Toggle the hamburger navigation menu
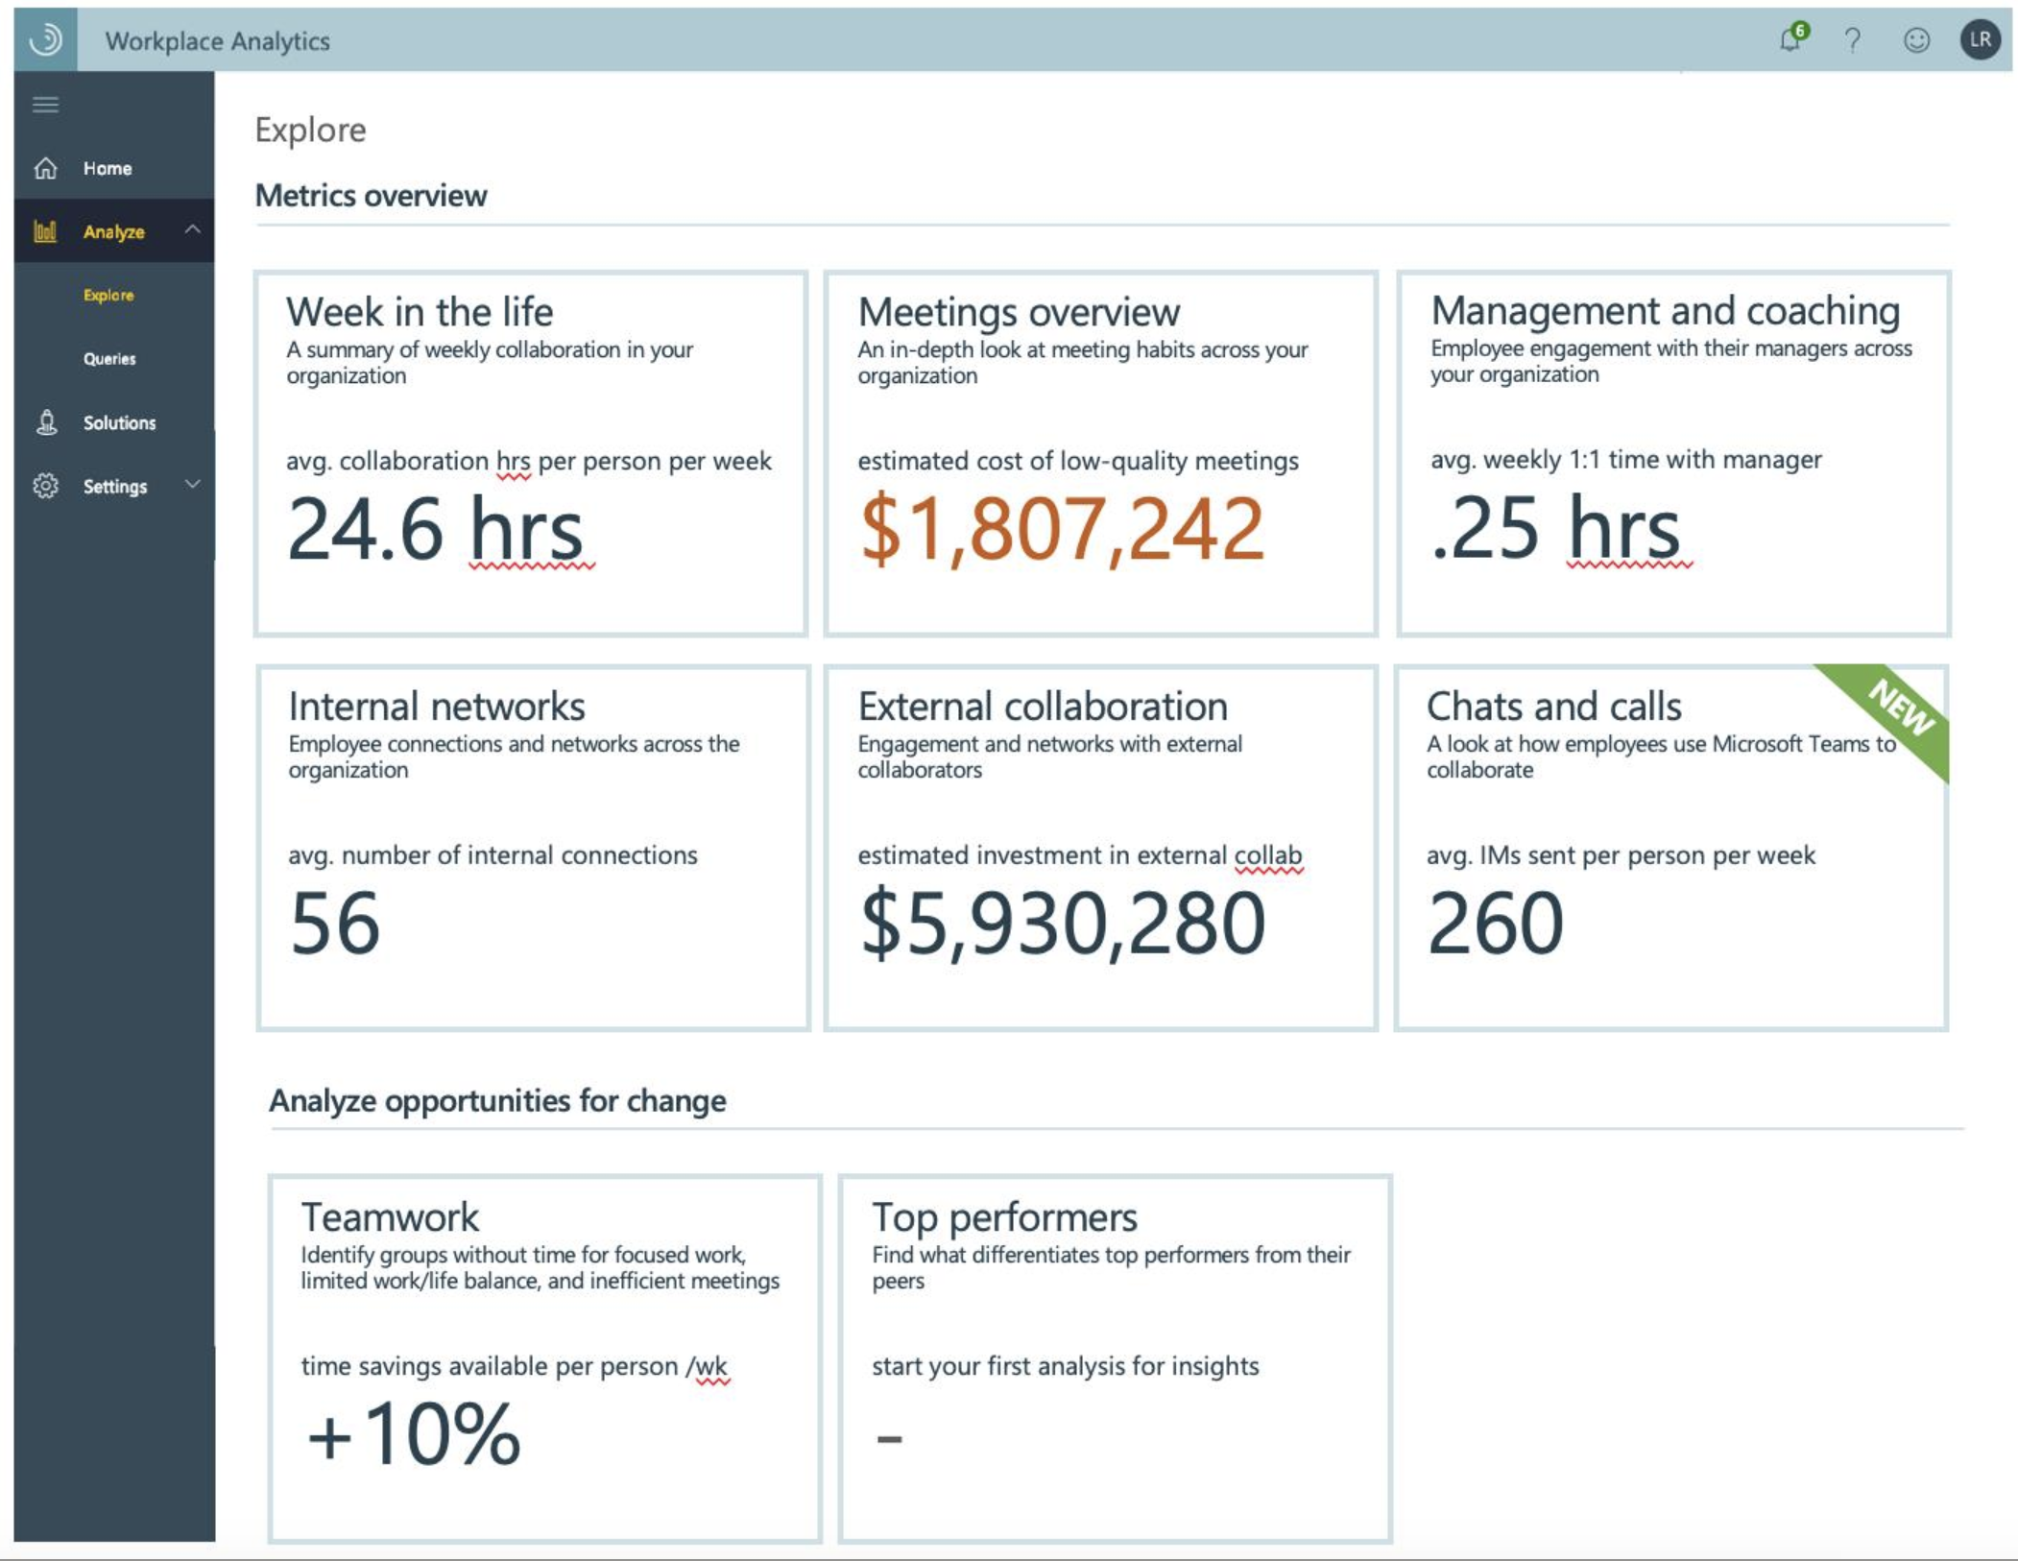 45,105
